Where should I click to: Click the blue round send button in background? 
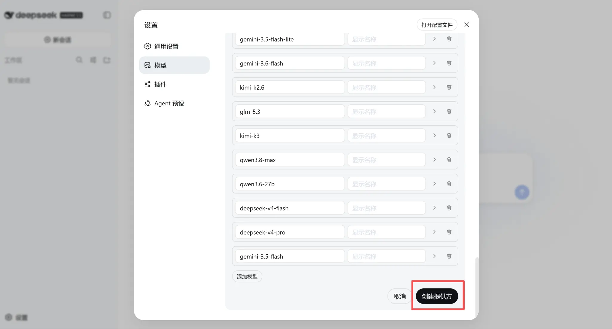click(522, 192)
